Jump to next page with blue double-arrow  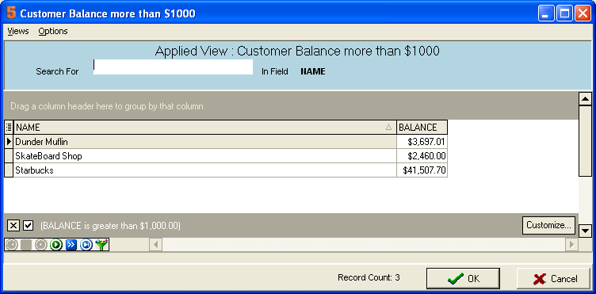[x=71, y=245]
